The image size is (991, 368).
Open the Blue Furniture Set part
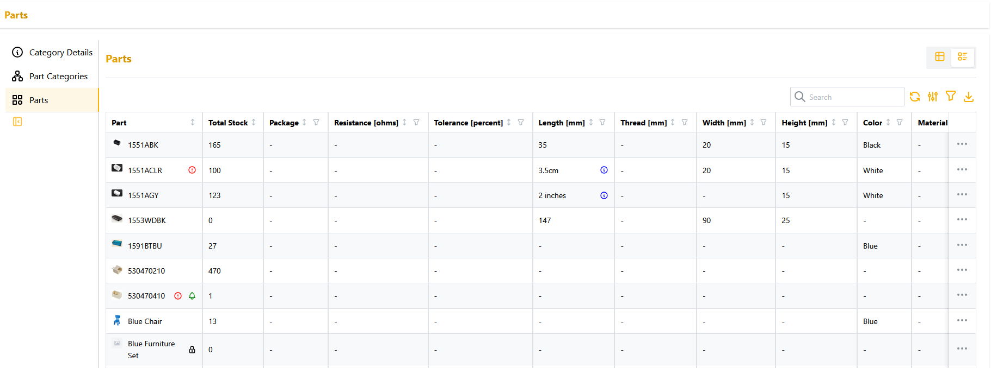coord(151,350)
